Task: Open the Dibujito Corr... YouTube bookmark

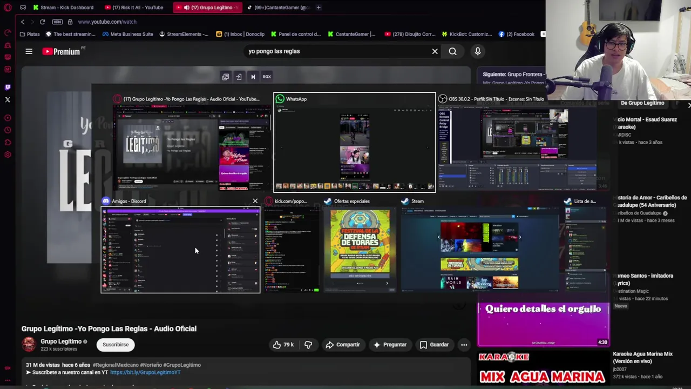Action: 410,34
